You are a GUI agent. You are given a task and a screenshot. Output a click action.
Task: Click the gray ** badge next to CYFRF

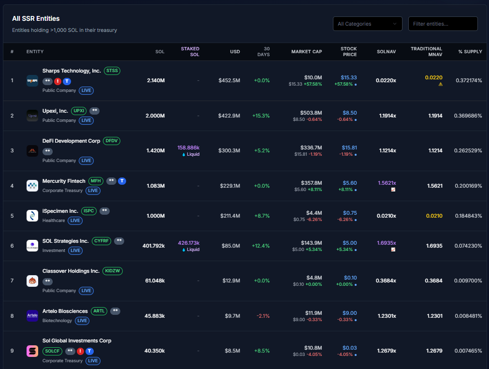(119, 241)
